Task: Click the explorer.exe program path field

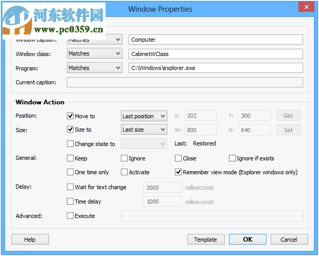Action: click(216, 68)
